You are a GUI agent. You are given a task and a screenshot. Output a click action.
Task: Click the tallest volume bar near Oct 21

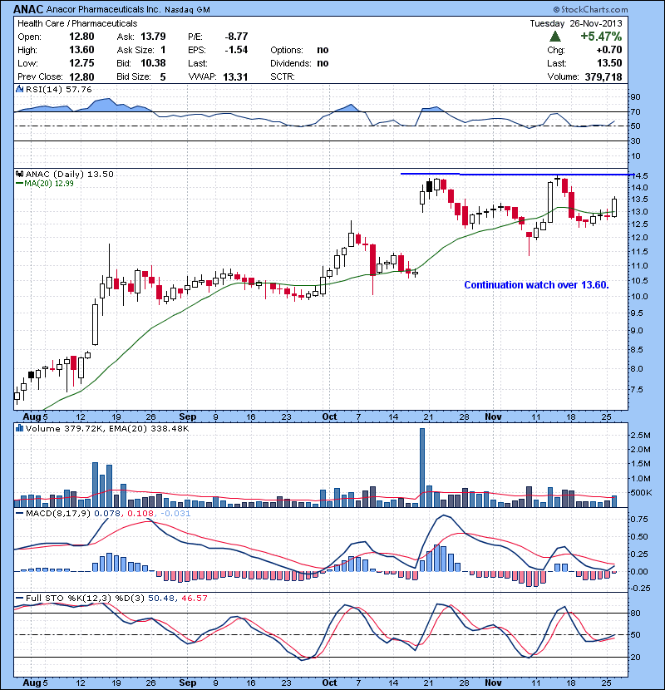[x=422, y=467]
